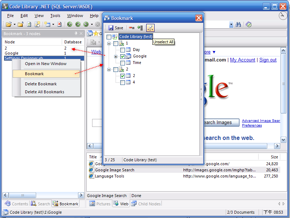
Task: Open the dropdown arrow next to back arrow icon
Action: tap(92, 24)
